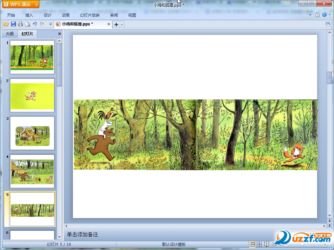334x250 pixels.
Task: Expand quick access toolbar customize arrow
Action: [x=50, y=24]
